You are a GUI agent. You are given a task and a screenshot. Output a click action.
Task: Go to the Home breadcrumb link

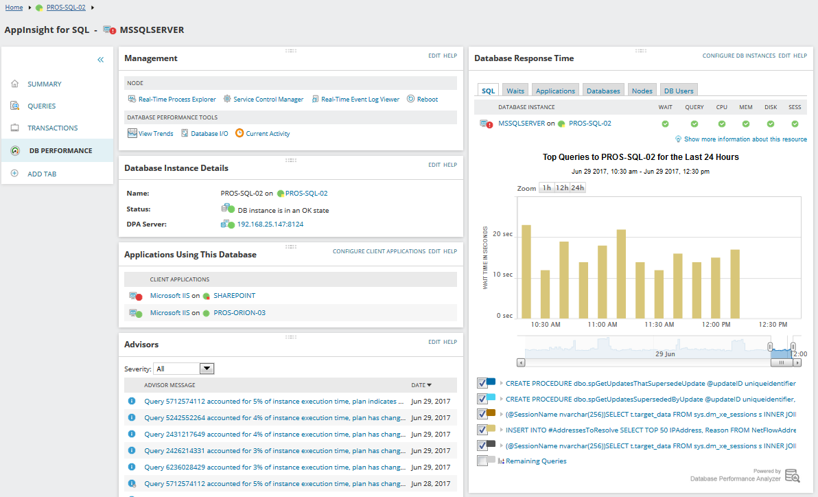point(14,8)
